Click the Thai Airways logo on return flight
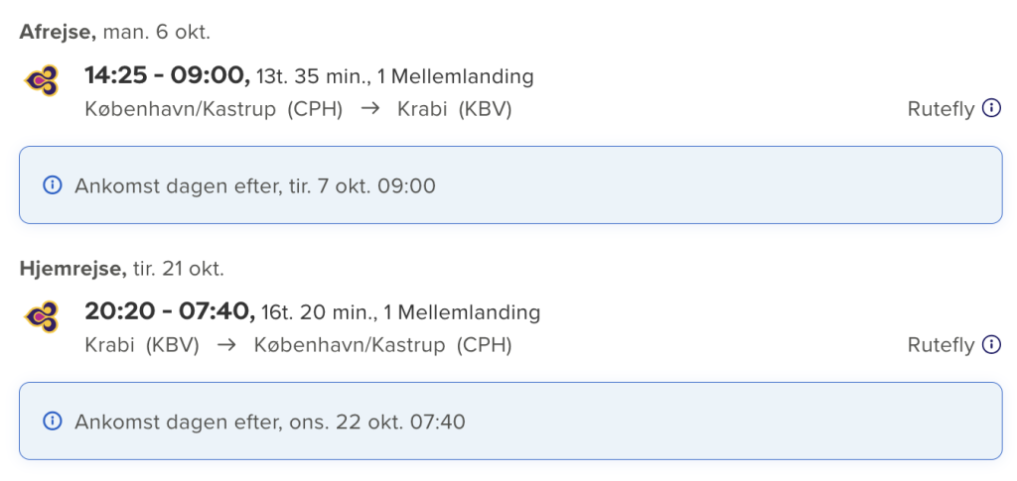This screenshot has width=1017, height=481. (x=42, y=316)
